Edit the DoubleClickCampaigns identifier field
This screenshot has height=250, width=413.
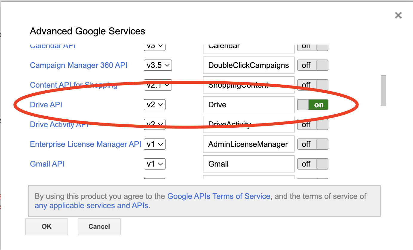click(249, 65)
